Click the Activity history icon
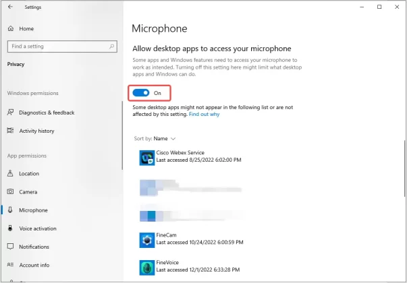407x283 pixels. click(x=10, y=131)
